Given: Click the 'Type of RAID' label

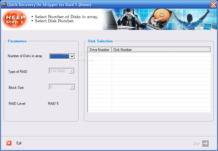Looking at the screenshot, I should [18, 72].
